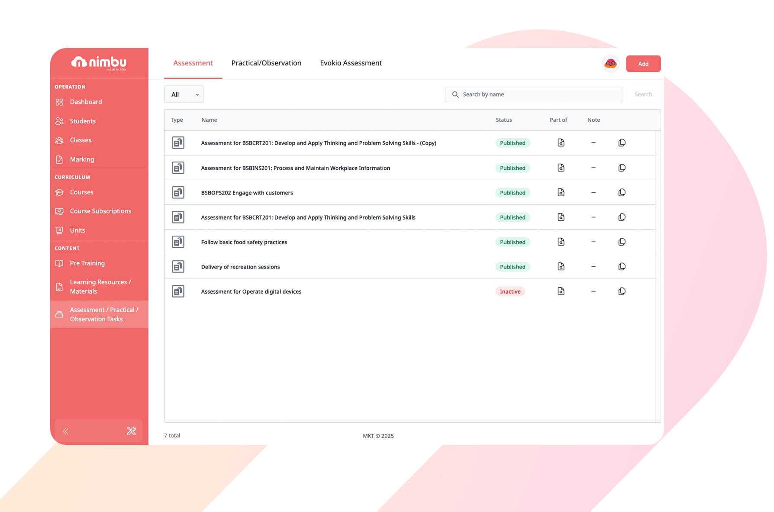Click the tools wrench icon in sidebar footer
The image size is (774, 512).
click(131, 431)
